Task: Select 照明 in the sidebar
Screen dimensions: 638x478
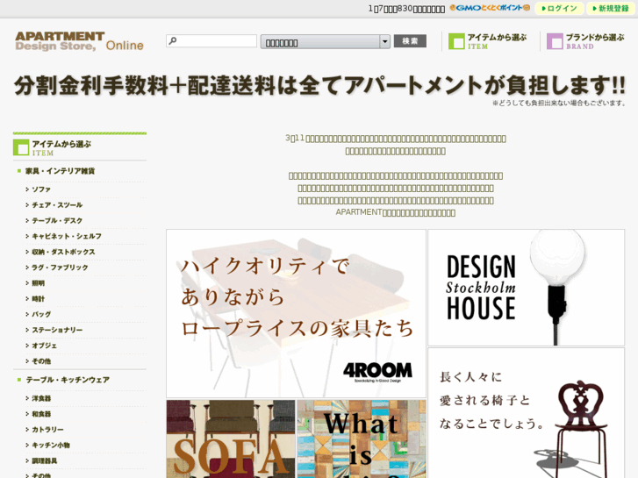Action: [x=39, y=283]
